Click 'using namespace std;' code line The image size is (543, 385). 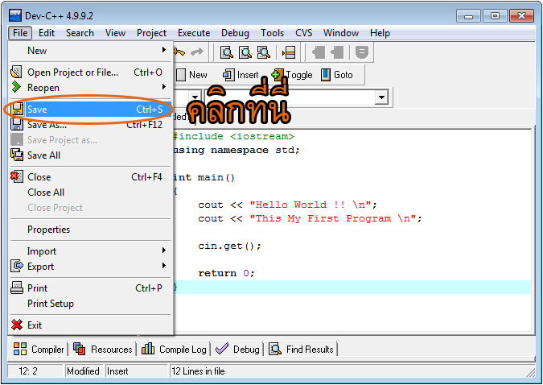coord(237,150)
